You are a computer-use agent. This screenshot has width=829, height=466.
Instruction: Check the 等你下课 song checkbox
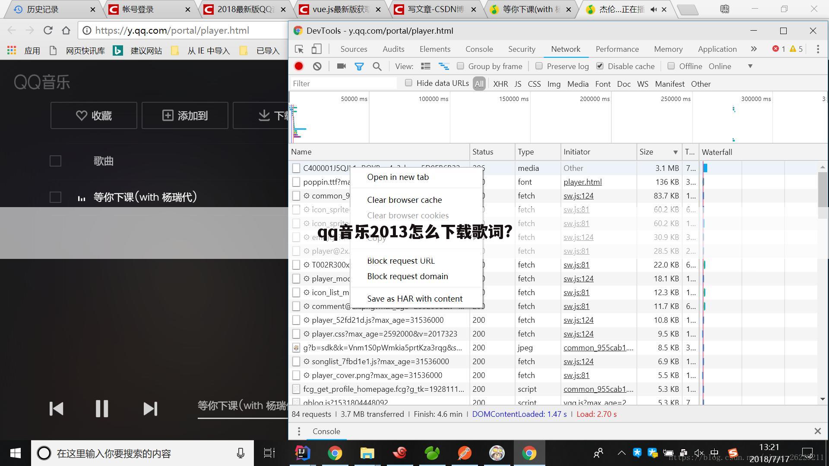coord(55,197)
